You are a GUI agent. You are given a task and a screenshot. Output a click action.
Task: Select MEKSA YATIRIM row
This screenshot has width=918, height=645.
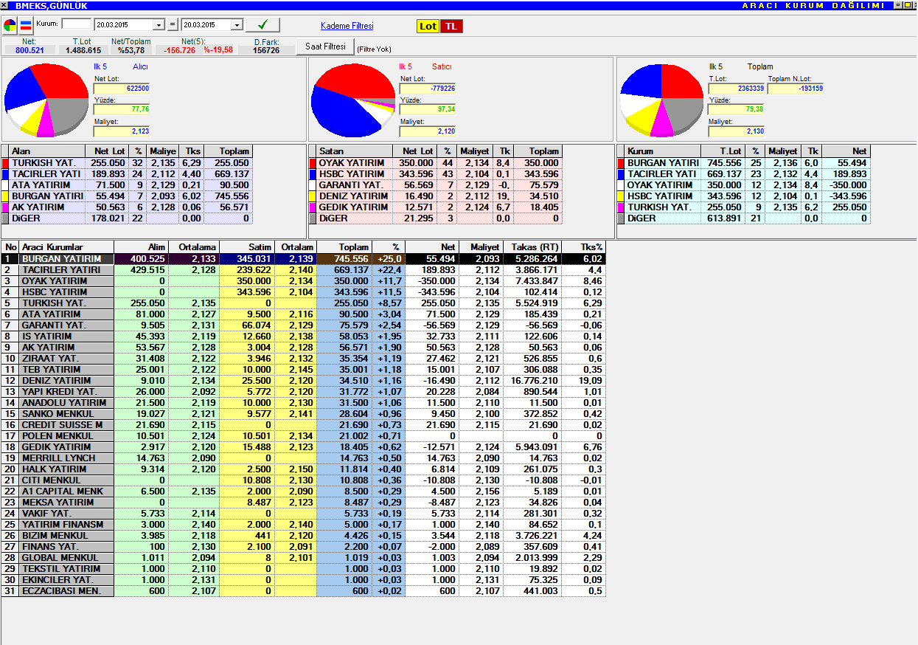[304, 503]
